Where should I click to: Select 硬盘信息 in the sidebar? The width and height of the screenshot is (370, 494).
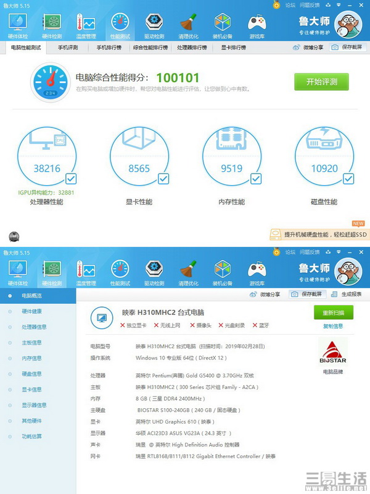coord(38,374)
